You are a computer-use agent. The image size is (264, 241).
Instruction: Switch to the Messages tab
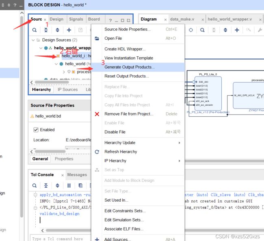77,175
